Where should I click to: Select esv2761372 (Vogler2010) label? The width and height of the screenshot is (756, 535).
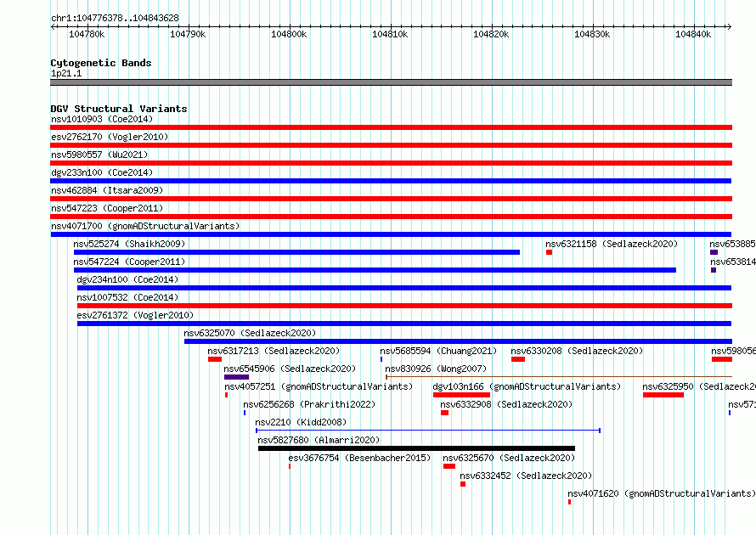135,315
